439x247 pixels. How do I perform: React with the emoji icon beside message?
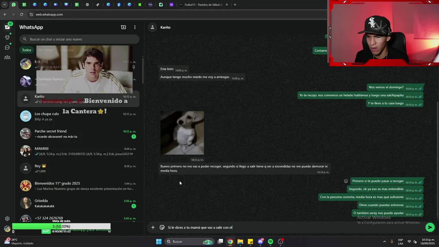pos(346,181)
